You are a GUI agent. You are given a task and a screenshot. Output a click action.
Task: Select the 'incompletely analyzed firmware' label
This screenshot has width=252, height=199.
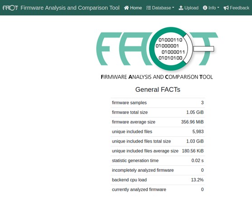pos(143,170)
